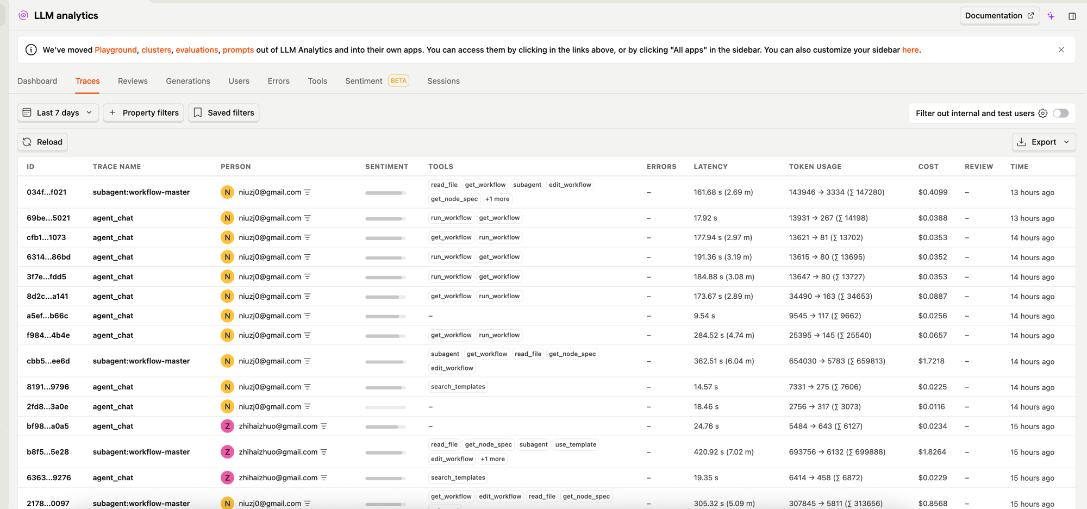Screen dimensions: 1087x509
Task: Open settings gear for internal user filter
Action: click(1042, 114)
